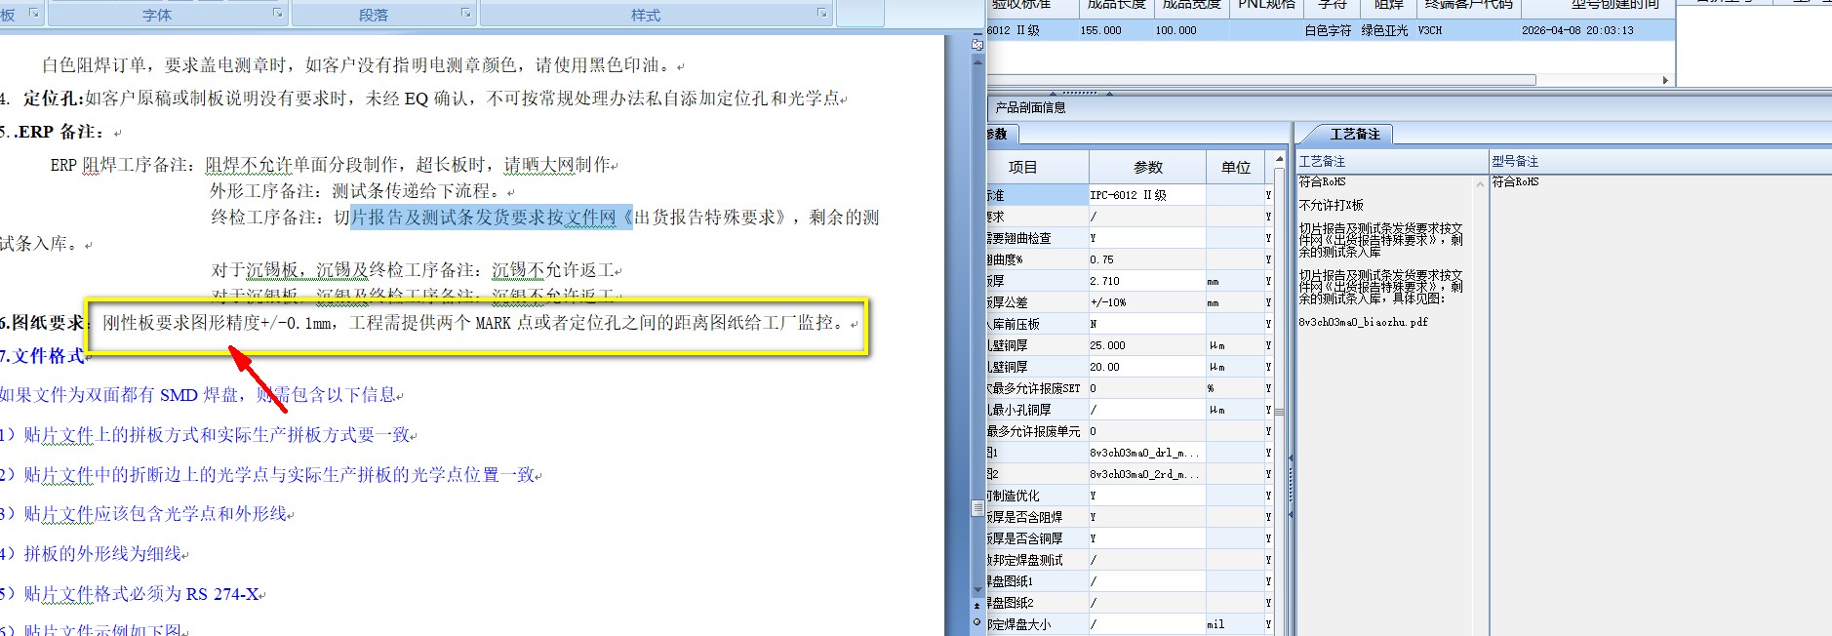Open the 段落 (Paragraph) dialog launcher

[x=465, y=14]
